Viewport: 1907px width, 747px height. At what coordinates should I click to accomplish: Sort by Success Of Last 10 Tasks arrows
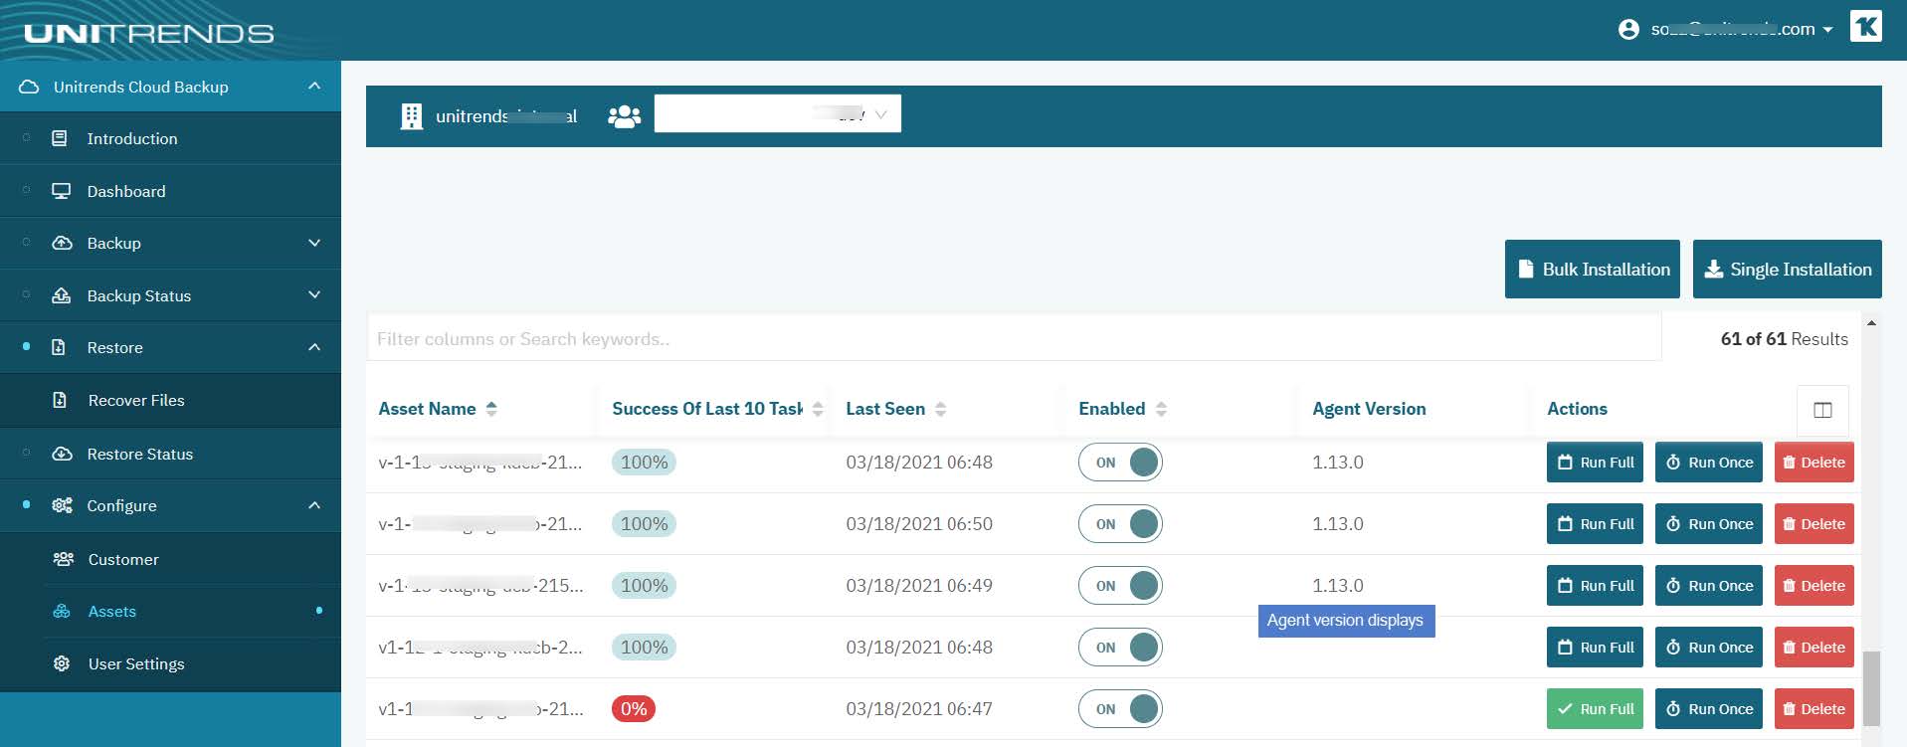[x=818, y=409]
